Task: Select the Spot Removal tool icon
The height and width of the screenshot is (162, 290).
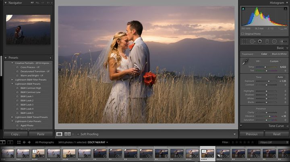Action: coord(252,42)
